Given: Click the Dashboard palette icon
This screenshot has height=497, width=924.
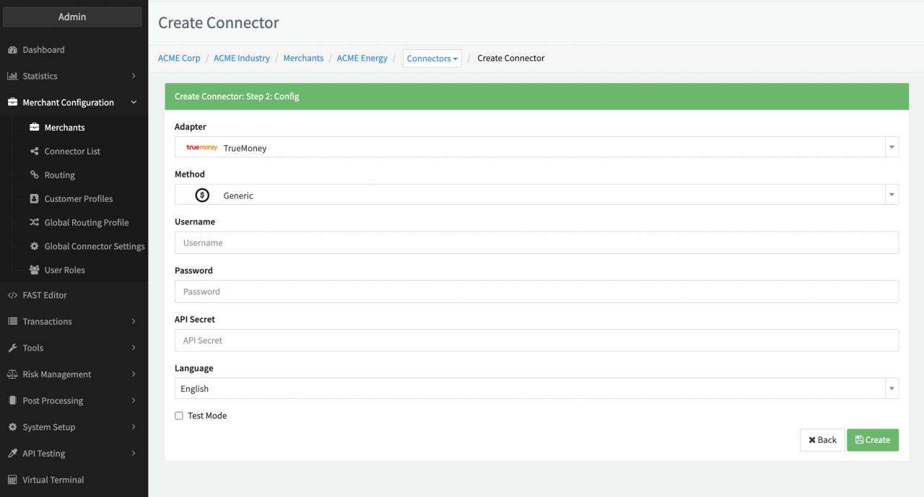Looking at the screenshot, I should [12, 50].
